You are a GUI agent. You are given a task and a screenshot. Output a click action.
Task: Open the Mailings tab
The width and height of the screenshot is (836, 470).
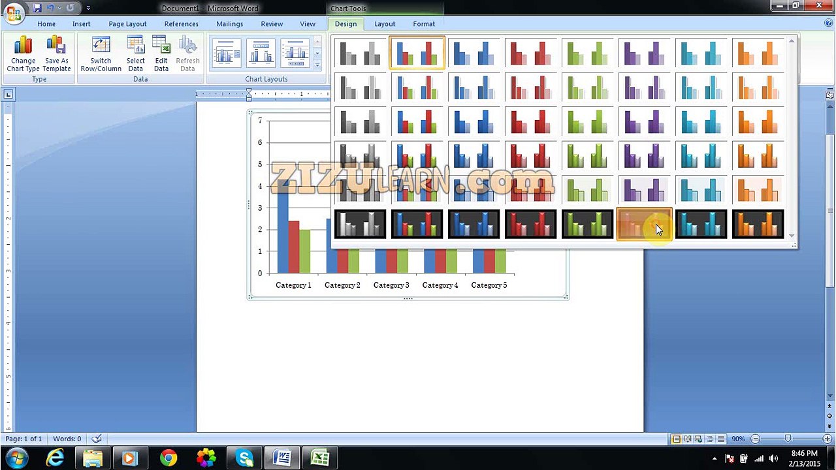pyautogui.click(x=229, y=23)
